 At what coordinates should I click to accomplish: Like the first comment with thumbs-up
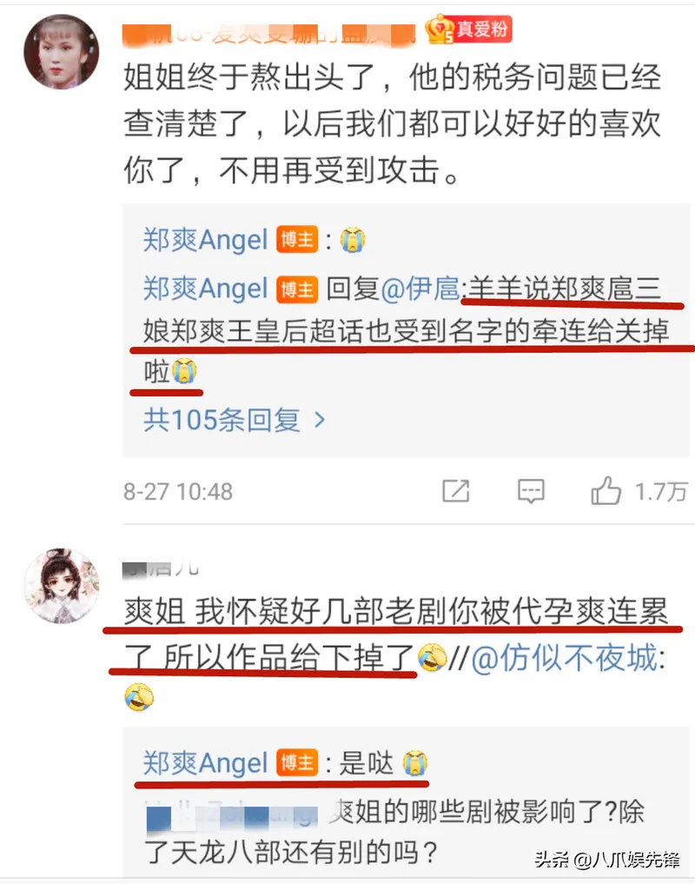(x=606, y=490)
